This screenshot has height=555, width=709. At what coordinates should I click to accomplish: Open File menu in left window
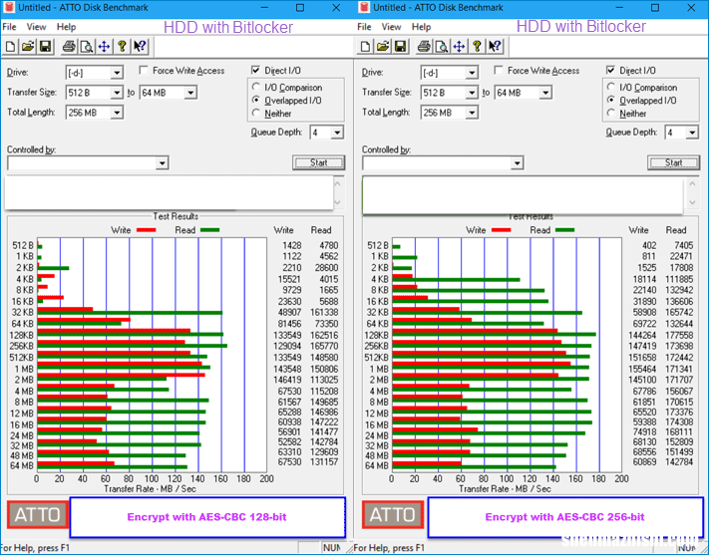[10, 27]
